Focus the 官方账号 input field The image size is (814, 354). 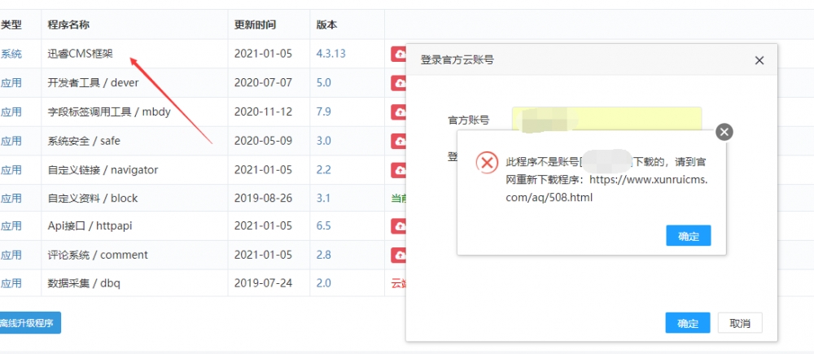[607, 120]
